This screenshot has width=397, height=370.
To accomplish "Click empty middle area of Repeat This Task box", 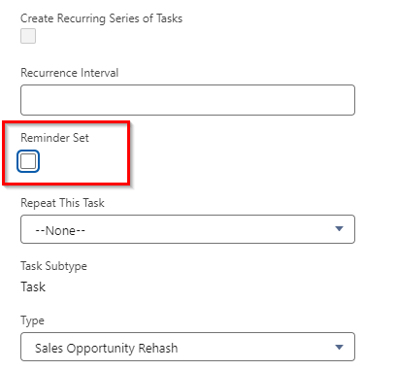I will [x=207, y=229].
